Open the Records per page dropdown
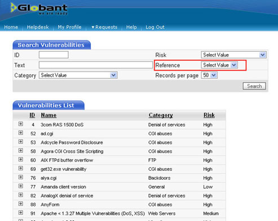The height and width of the screenshot is (221, 278). click(209, 75)
